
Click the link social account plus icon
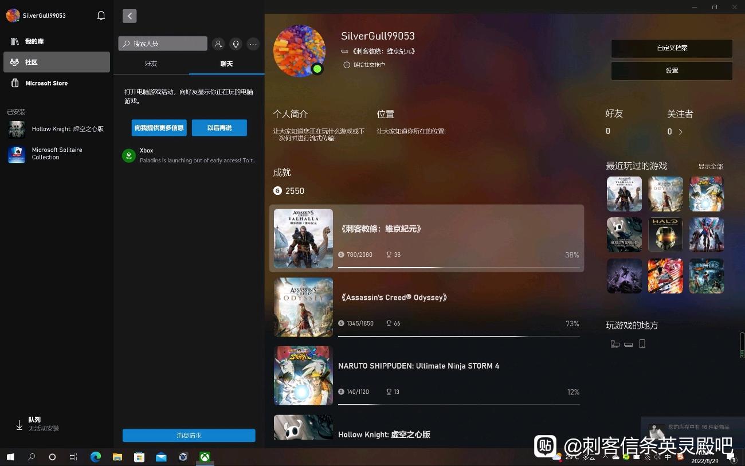point(347,65)
